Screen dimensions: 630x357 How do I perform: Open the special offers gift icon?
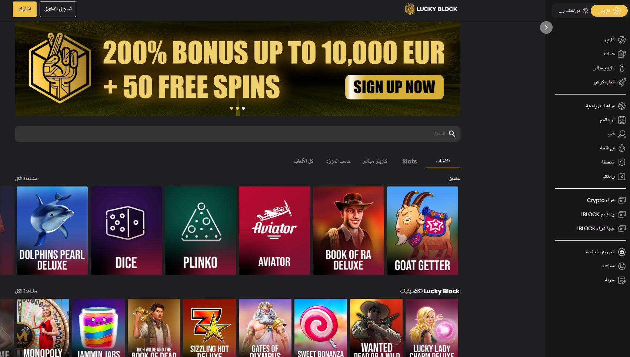click(622, 252)
